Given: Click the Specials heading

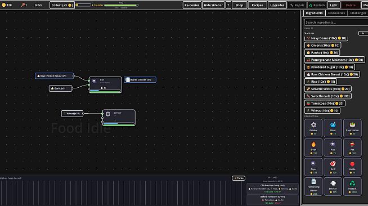Looking at the screenshot, I should 272,178.
